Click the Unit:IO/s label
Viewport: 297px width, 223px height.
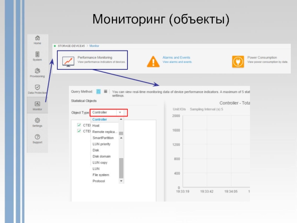pos(179,109)
